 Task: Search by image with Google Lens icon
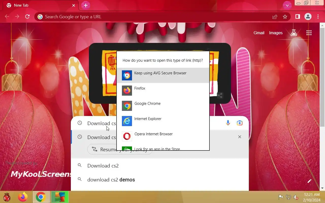click(x=240, y=123)
